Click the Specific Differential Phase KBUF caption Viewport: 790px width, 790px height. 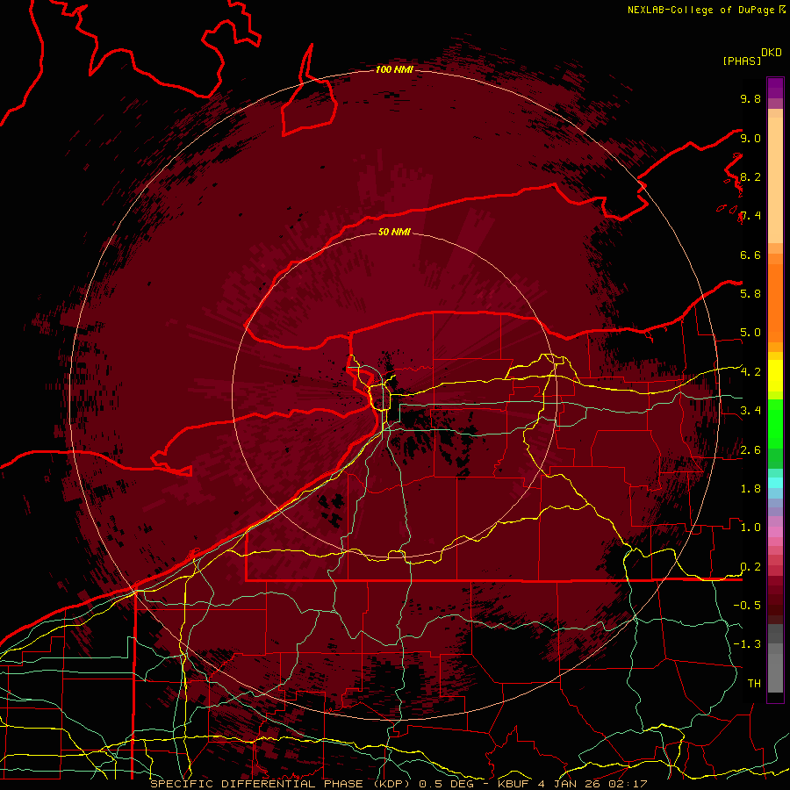pyautogui.click(x=399, y=784)
